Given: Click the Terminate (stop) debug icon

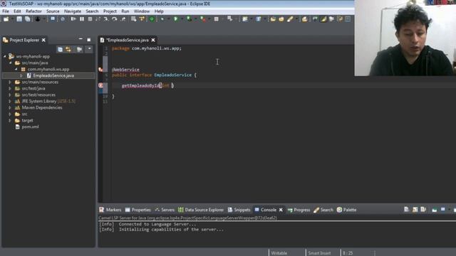Looking at the screenshot, I should point(90,19).
